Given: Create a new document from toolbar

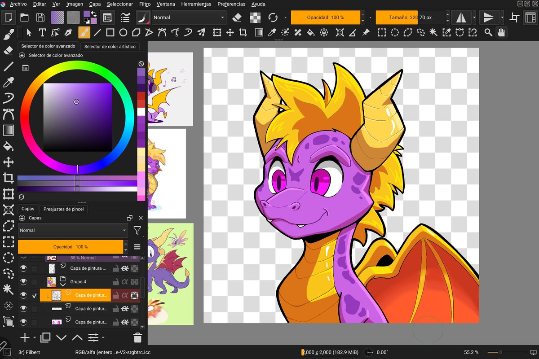Looking at the screenshot, I should [8, 18].
